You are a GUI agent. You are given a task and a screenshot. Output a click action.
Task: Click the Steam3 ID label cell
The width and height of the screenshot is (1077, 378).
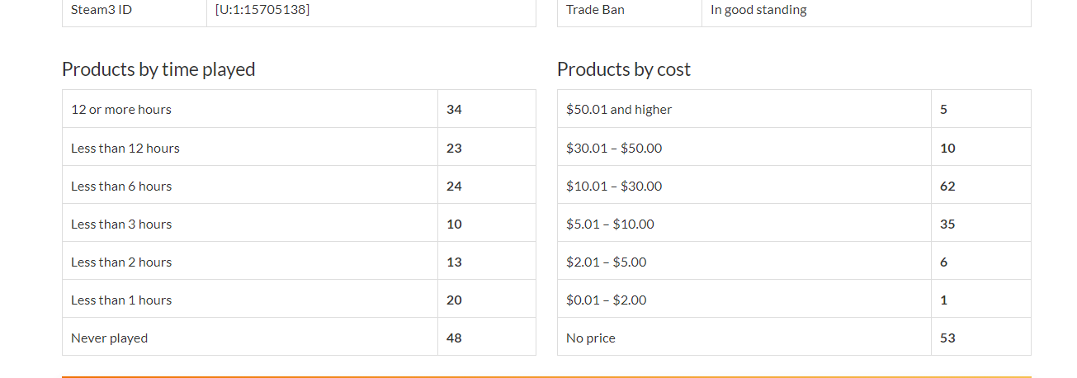click(x=102, y=10)
